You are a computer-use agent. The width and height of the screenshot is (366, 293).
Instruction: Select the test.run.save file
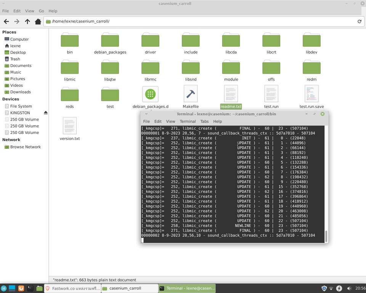[311, 97]
